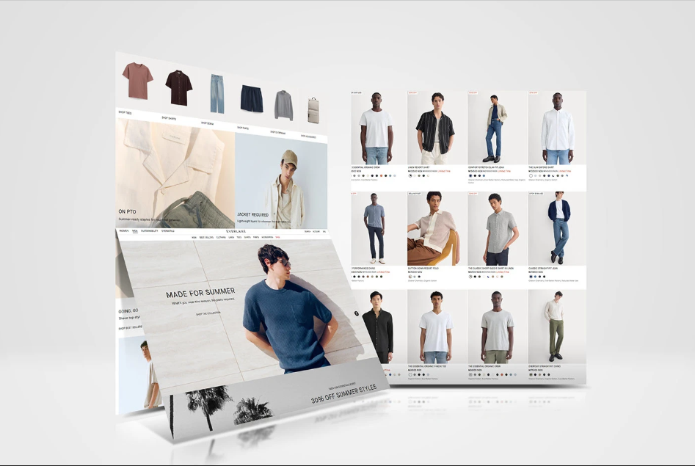Open the Women section in top navigation
Image resolution: width=695 pixels, height=466 pixels.
point(124,231)
